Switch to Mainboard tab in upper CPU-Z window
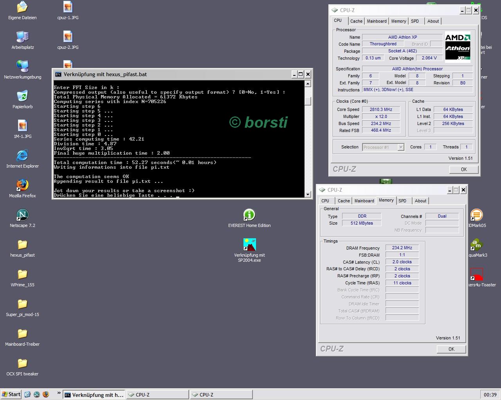Image resolution: width=501 pixels, height=400 pixels. coord(377,21)
